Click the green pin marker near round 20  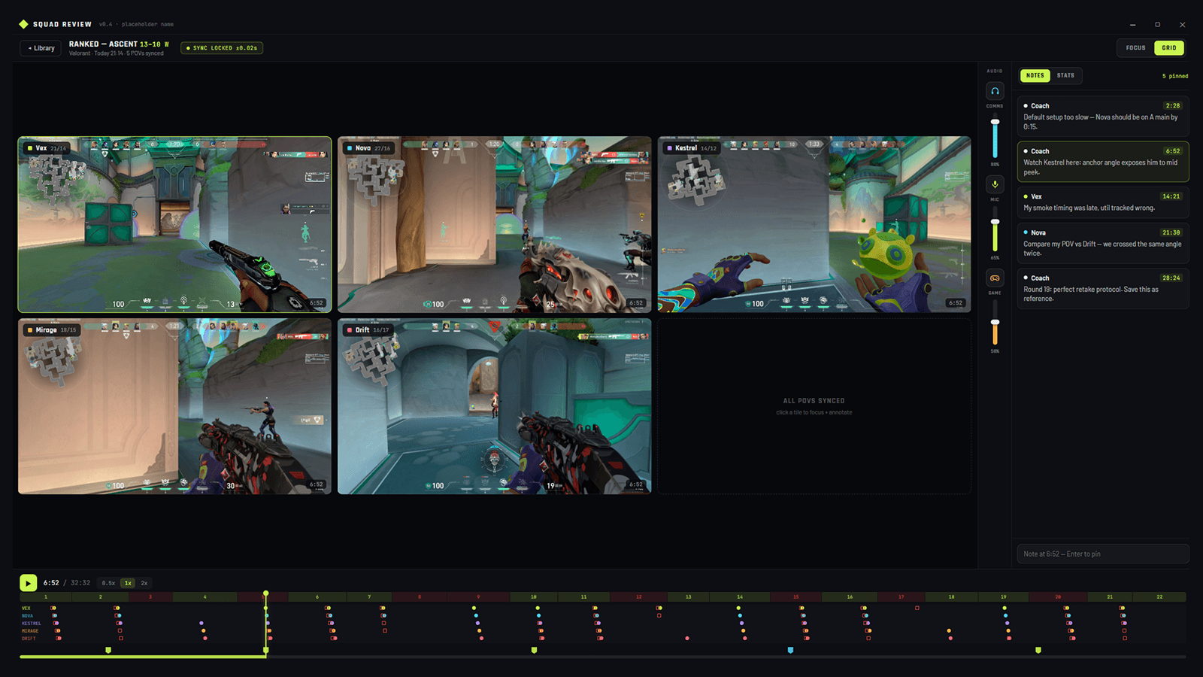pos(1038,650)
